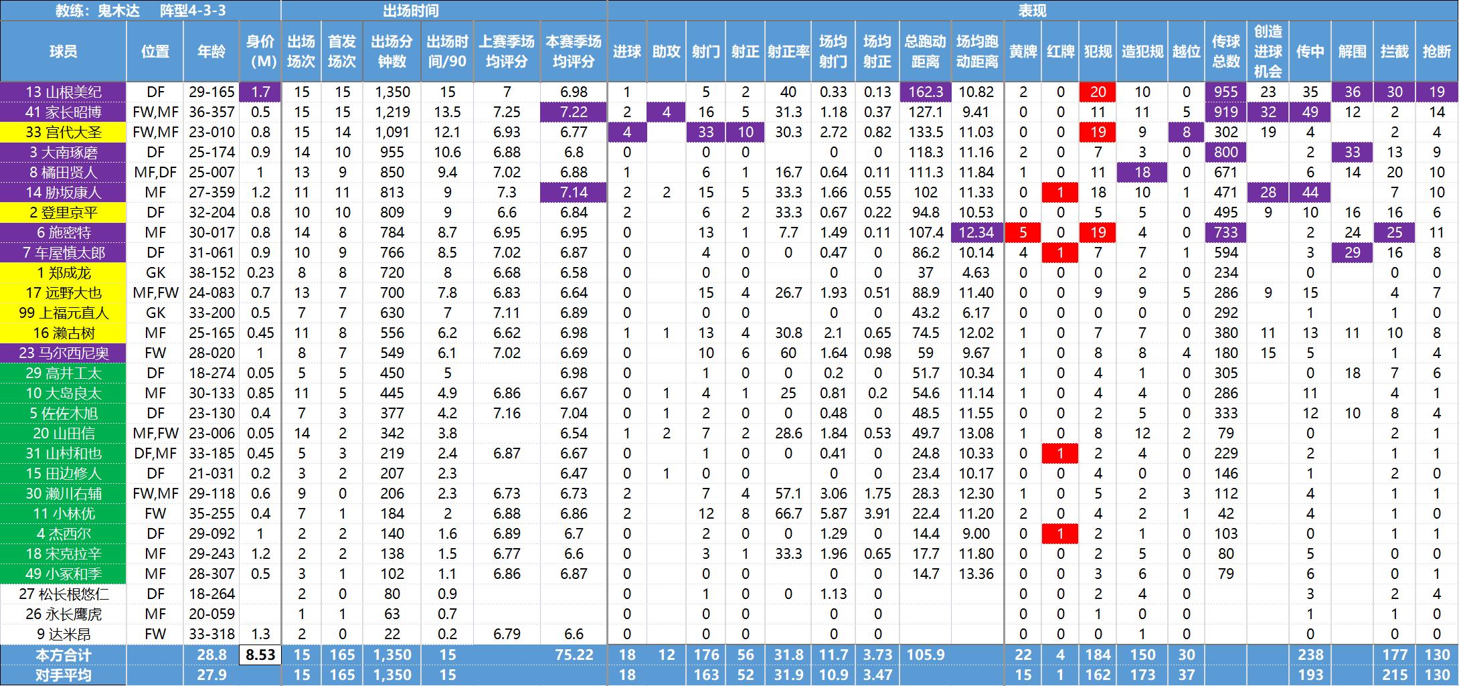Select the 场均跑动距离 column header
The image size is (1459, 686).
(x=977, y=52)
